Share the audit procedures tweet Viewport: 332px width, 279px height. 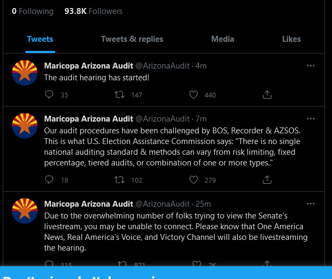coord(267,179)
